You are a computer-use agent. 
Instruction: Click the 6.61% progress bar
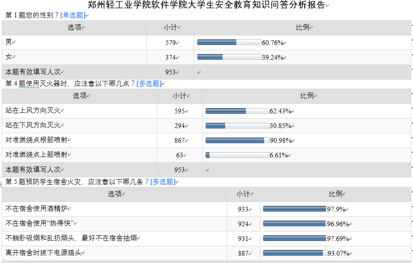coord(237,155)
